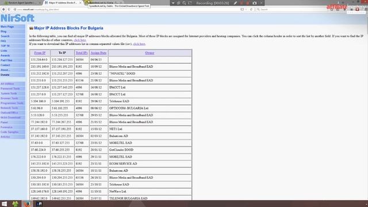Select the GeeClouder EOOD owner cell
The width and height of the screenshot is (368, 207).
pos(150,149)
